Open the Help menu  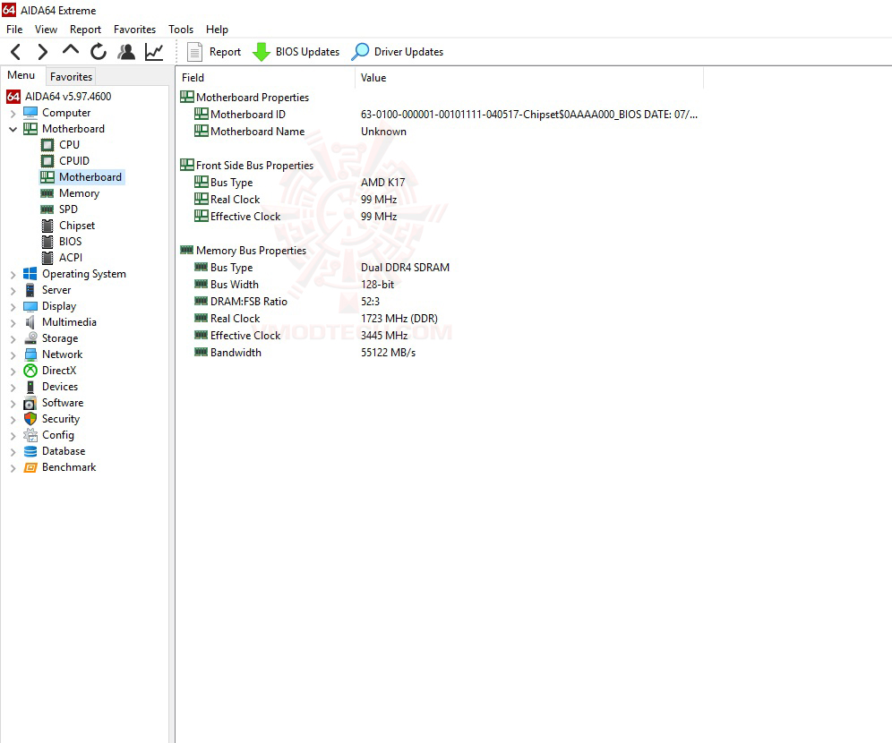[217, 29]
